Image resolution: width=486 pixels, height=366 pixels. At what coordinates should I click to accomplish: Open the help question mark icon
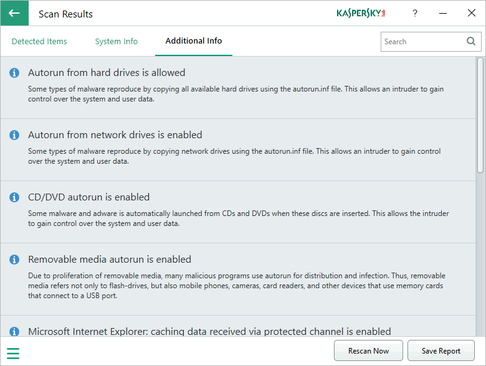click(415, 14)
